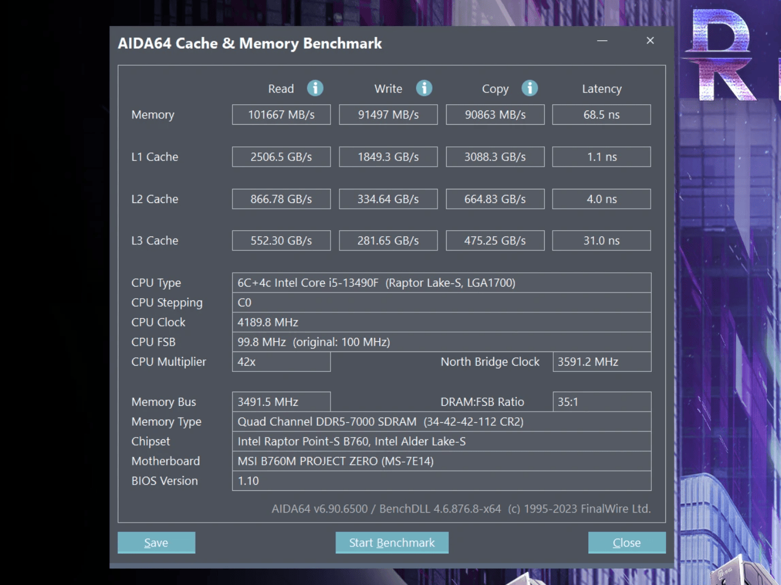Image resolution: width=781 pixels, height=585 pixels.
Task: Click the Motherboard name field
Action: point(441,461)
